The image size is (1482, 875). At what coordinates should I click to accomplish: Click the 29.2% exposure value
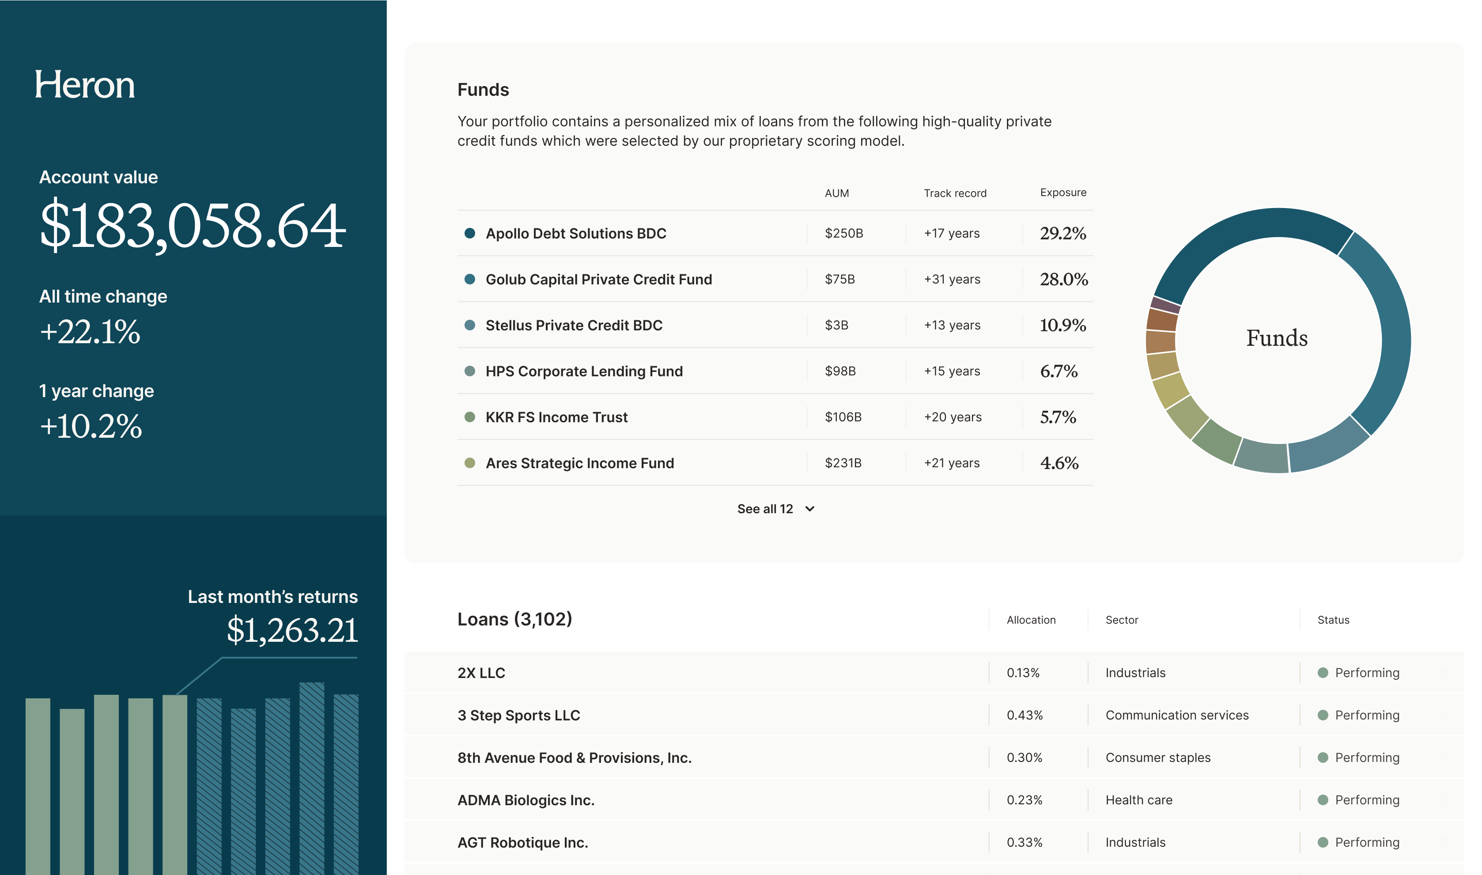coord(1063,234)
